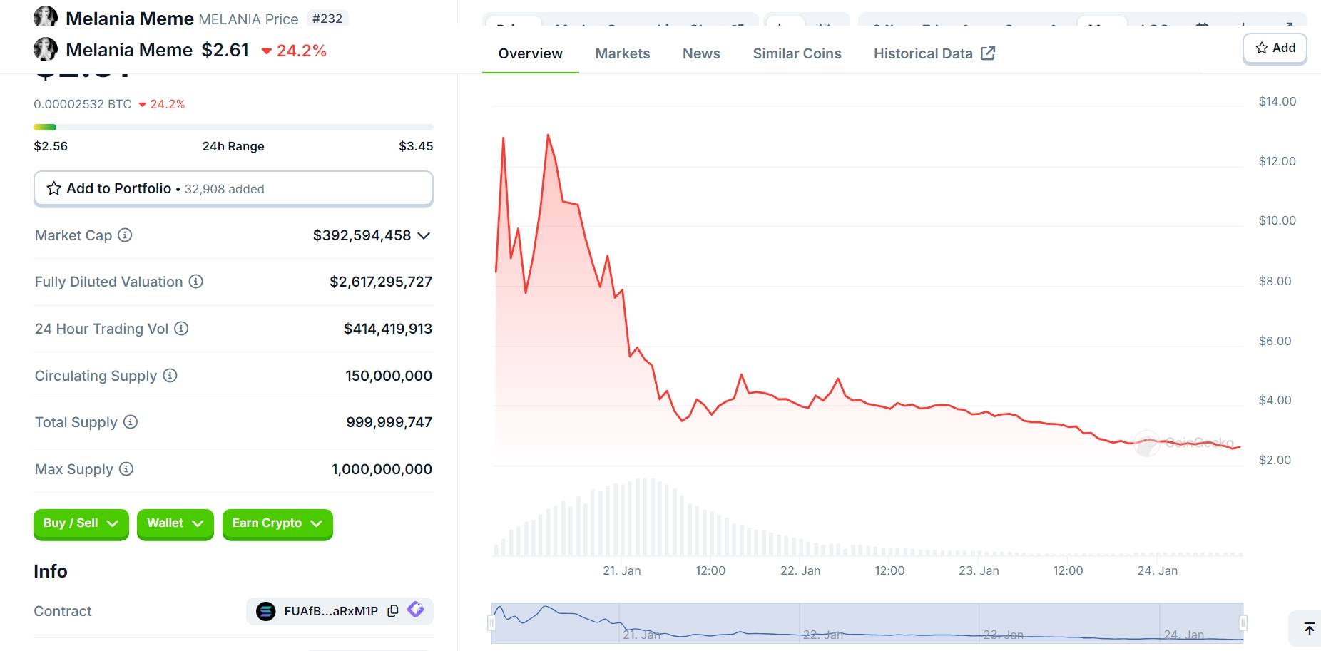Click the Add star button at top right

(1275, 48)
